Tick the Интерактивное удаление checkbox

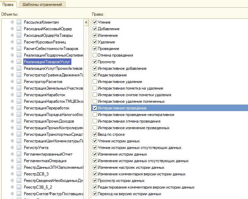pos(95,82)
